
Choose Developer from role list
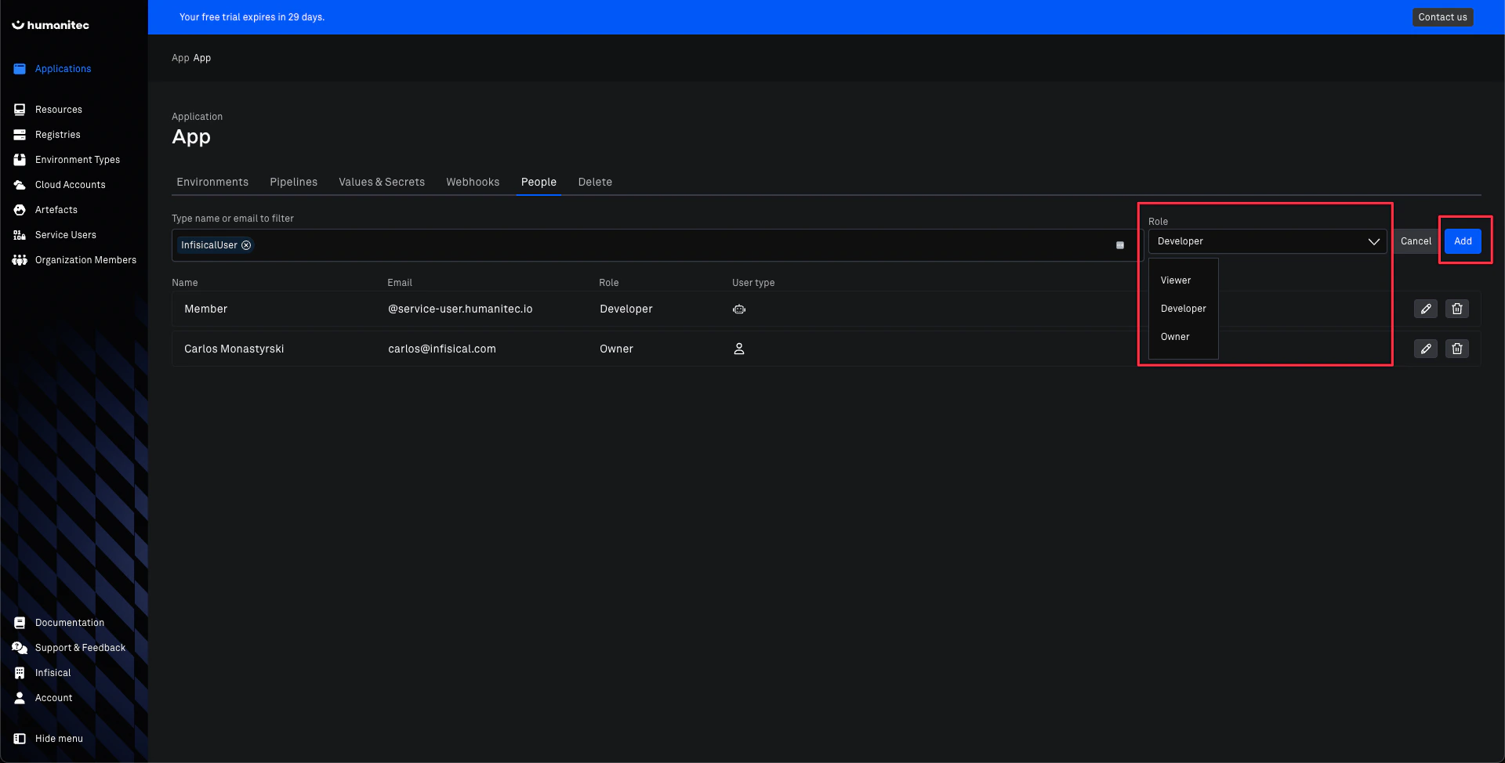pos(1183,309)
